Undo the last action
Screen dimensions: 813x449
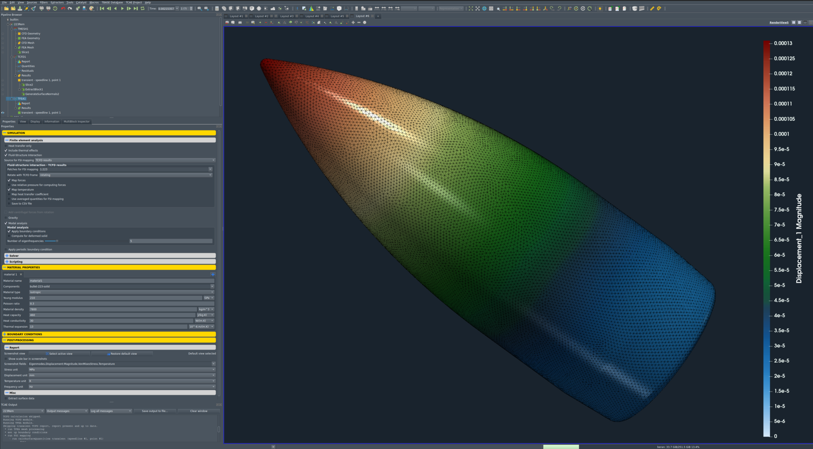pos(64,8)
